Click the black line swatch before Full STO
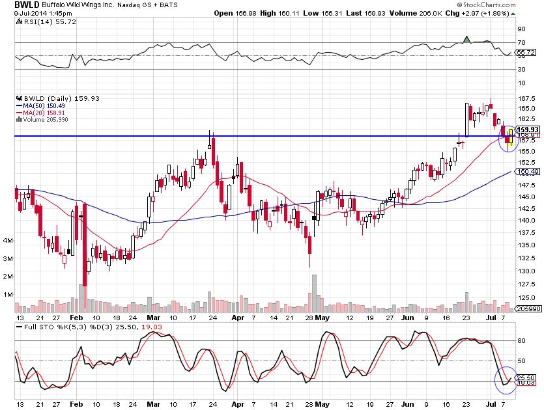 click(x=19, y=327)
